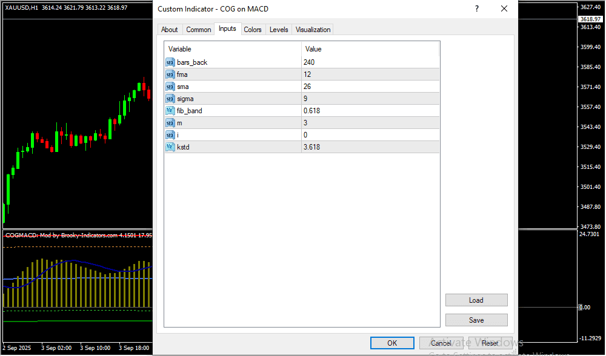
Task: Click the sma variable icon
Action: [x=170, y=87]
